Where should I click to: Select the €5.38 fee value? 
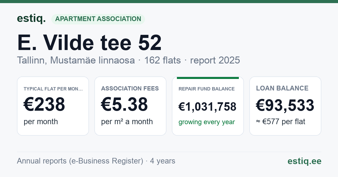click(124, 104)
